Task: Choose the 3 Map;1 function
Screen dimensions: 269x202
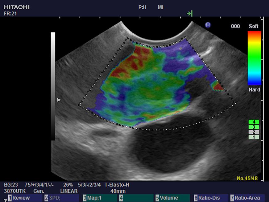Action: point(100,198)
